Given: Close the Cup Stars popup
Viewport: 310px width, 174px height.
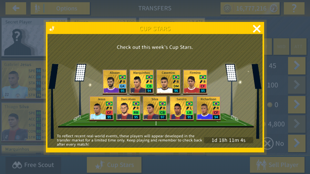Looking at the screenshot, I should click(x=257, y=29).
